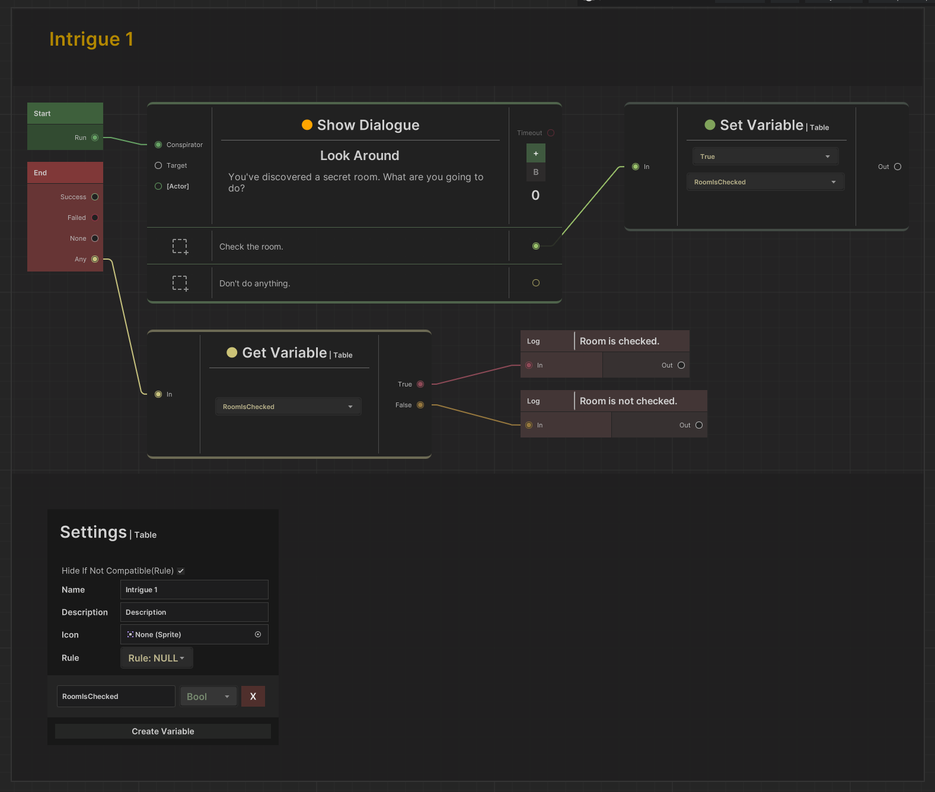
Task: Click the B button under Timeout
Action: point(535,173)
